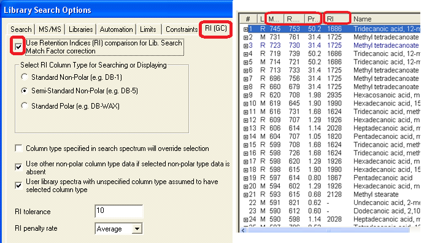This screenshot has height=243, width=424.
Task: Open the Constraints tab
Action: point(182,29)
